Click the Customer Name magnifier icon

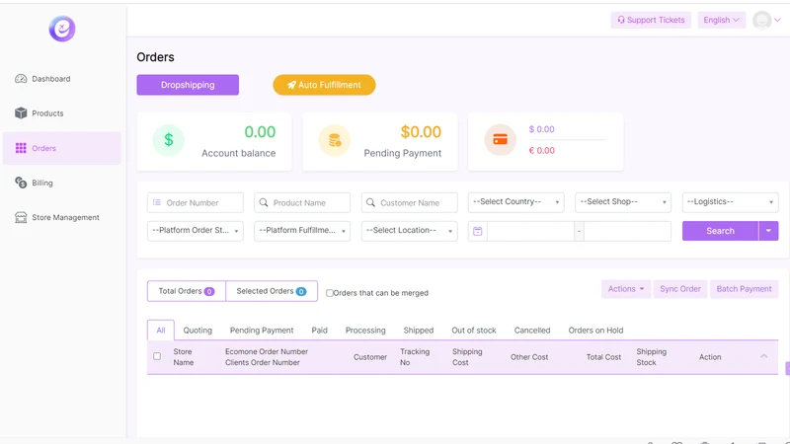[370, 202]
